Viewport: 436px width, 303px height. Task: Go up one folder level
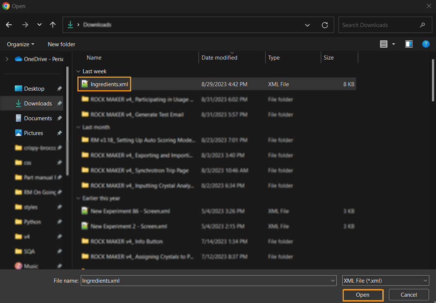pyautogui.click(x=53, y=25)
